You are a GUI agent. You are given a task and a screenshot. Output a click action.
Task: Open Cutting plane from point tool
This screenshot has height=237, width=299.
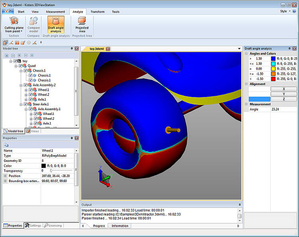[x=14, y=24]
